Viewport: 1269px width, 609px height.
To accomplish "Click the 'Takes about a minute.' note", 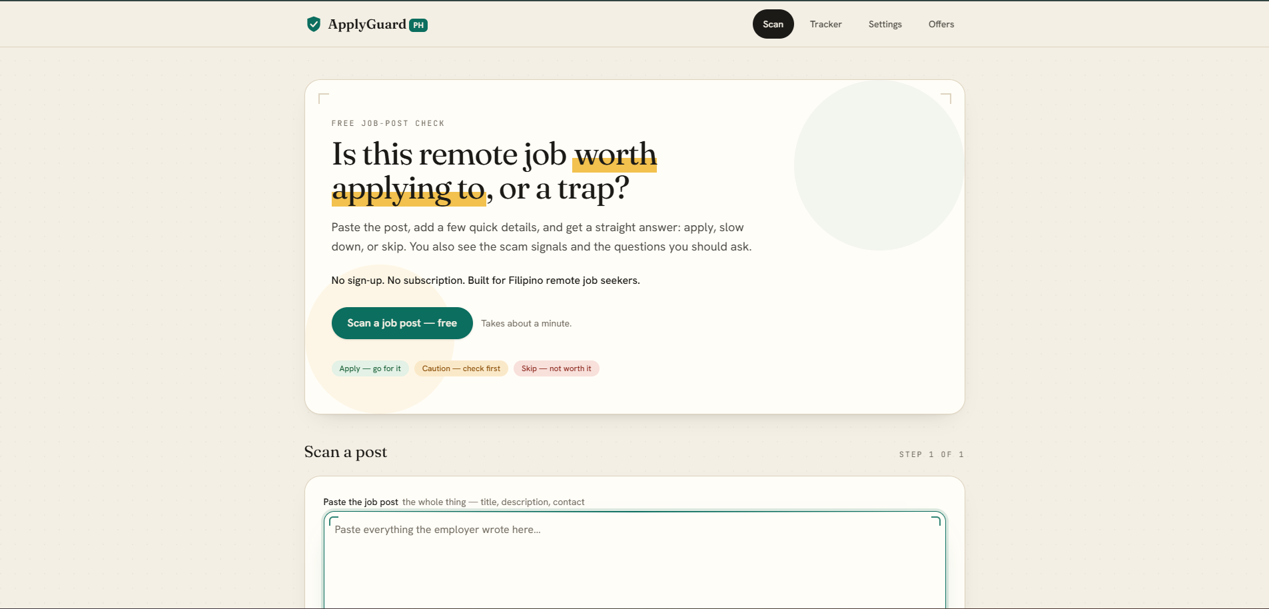I will click(x=526, y=323).
